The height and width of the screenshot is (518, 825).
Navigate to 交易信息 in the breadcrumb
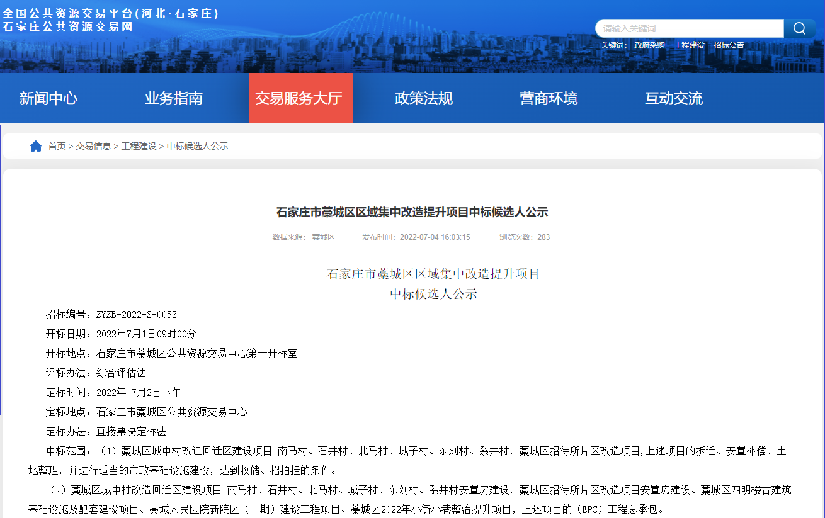[93, 146]
